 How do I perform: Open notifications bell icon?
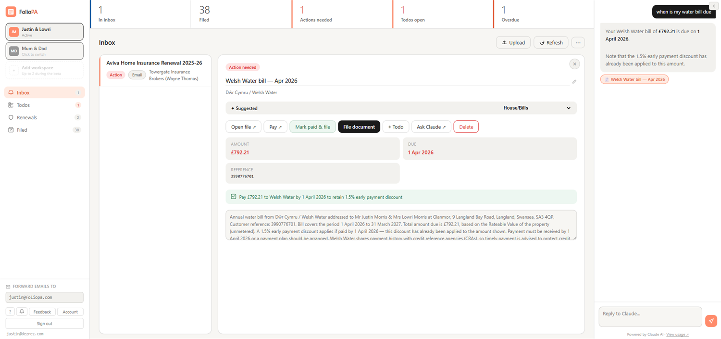[x=22, y=312]
